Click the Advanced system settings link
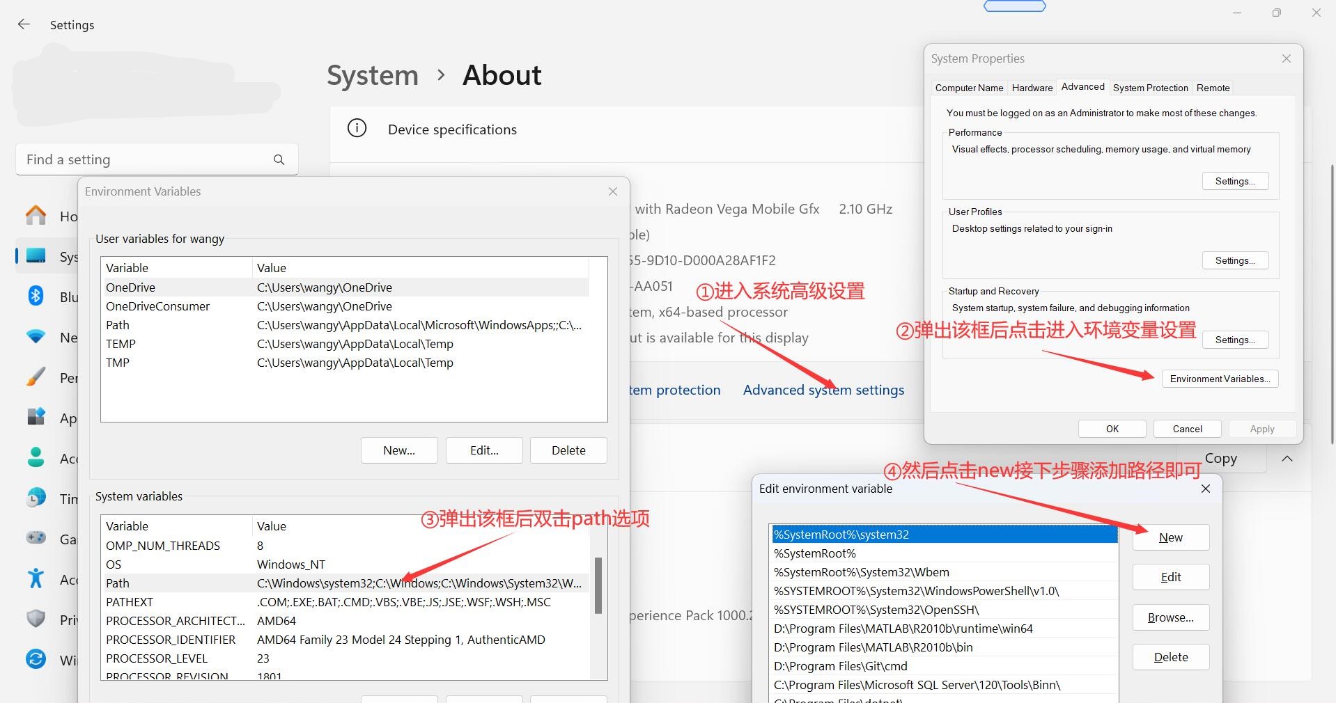This screenshot has height=703, width=1336. [823, 390]
